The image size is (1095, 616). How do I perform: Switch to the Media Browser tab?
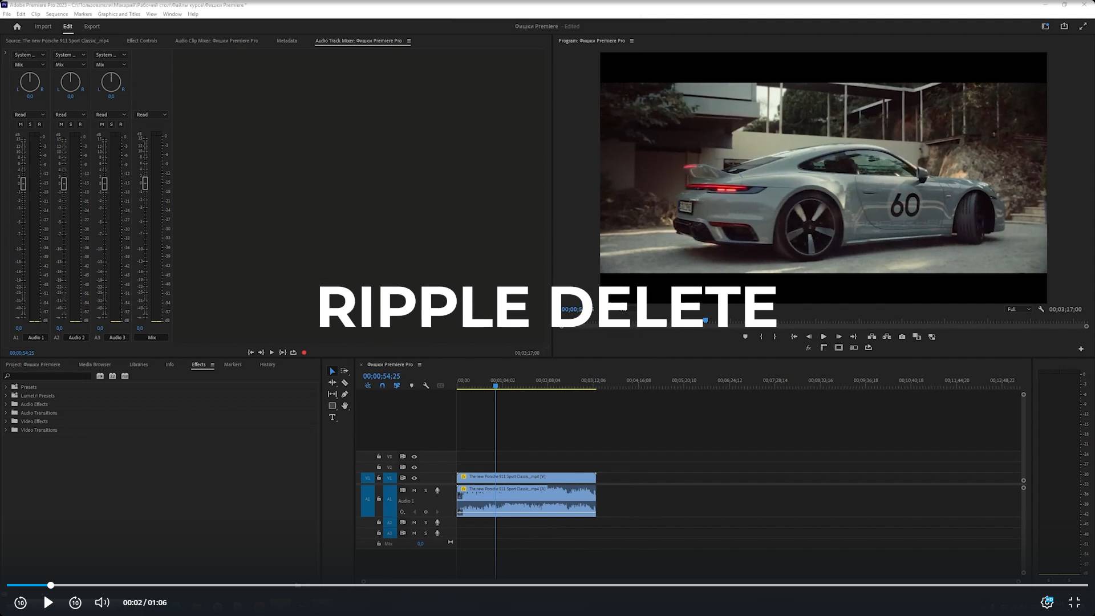tap(95, 364)
